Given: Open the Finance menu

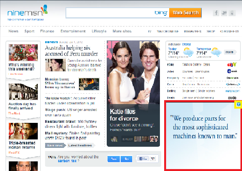Looking at the screenshot, I should click(x=47, y=31).
